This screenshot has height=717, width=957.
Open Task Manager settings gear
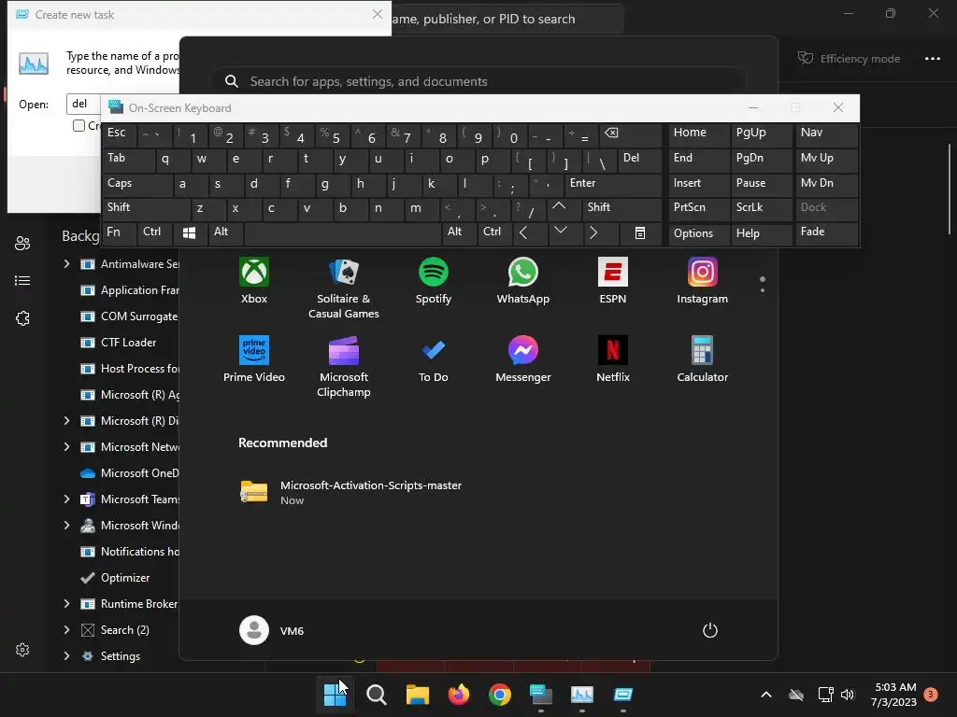click(x=22, y=650)
